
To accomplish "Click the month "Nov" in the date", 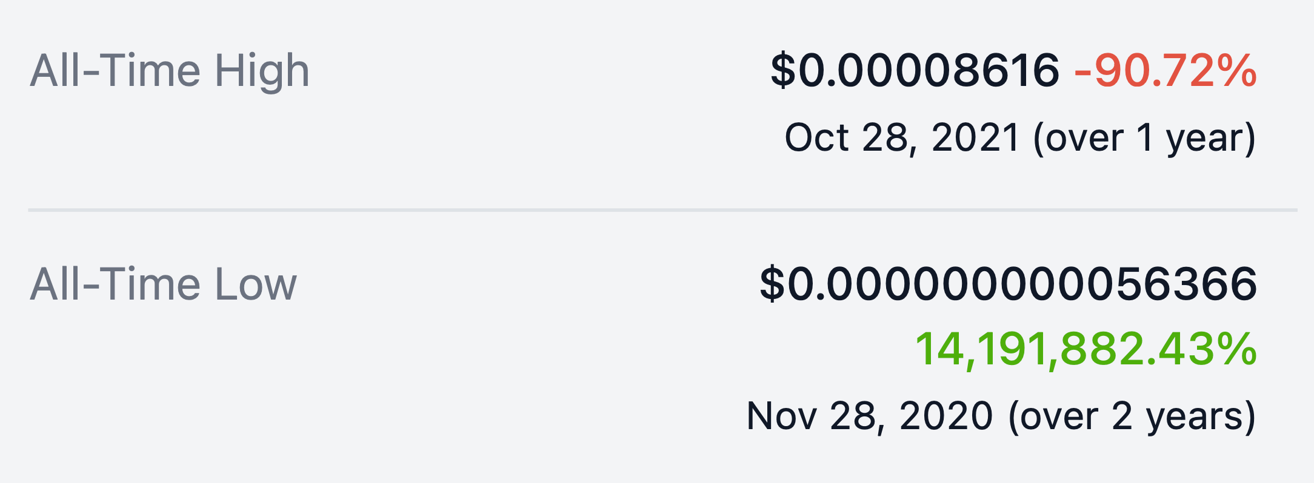I will (781, 416).
